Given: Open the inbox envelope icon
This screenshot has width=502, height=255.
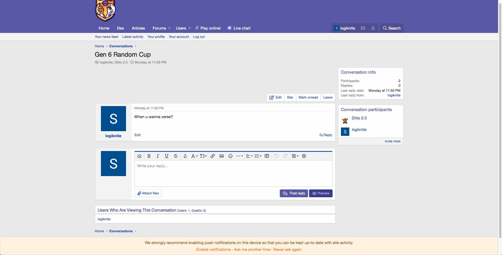Looking at the screenshot, I should tap(363, 28).
